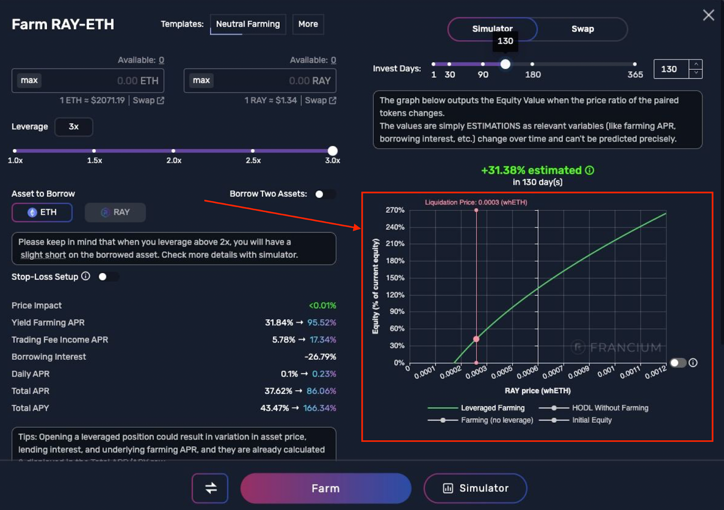This screenshot has width=724, height=510.
Task: Set leverage slider to 2.5x
Action: tap(252, 151)
